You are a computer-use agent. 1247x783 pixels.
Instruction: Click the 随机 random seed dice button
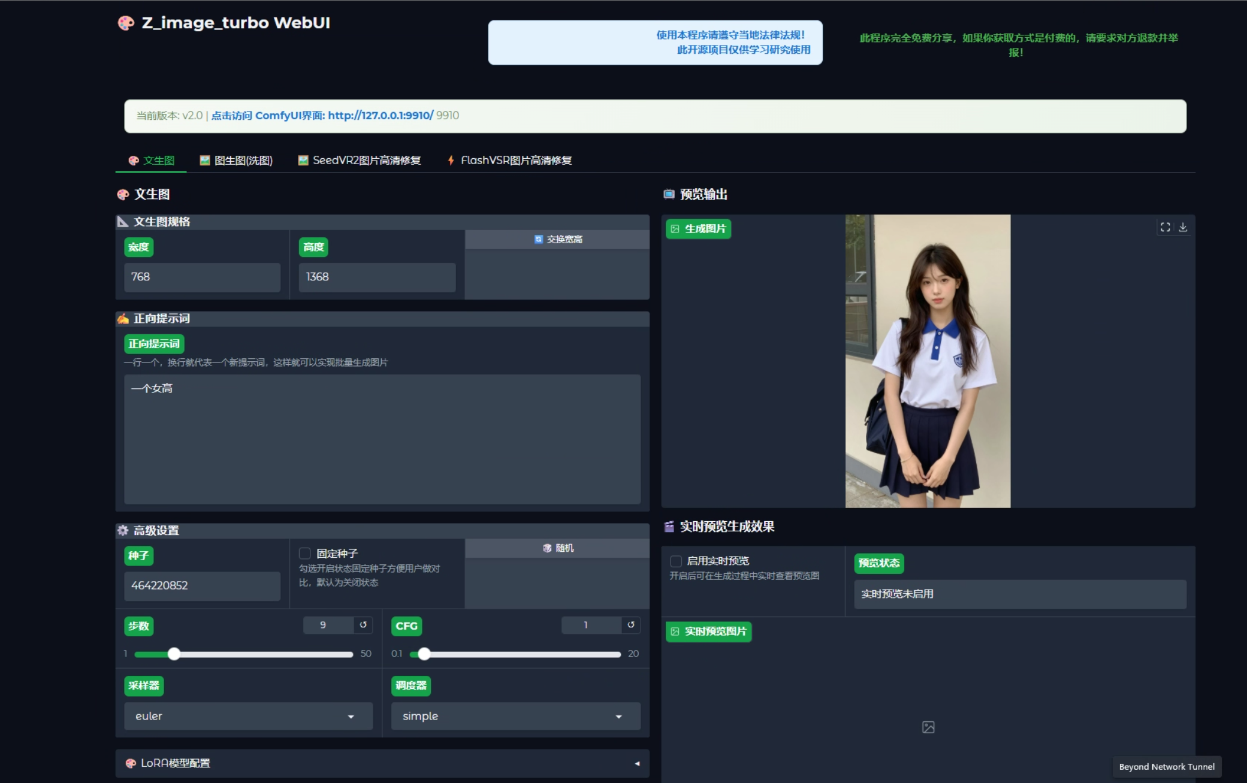(x=557, y=548)
